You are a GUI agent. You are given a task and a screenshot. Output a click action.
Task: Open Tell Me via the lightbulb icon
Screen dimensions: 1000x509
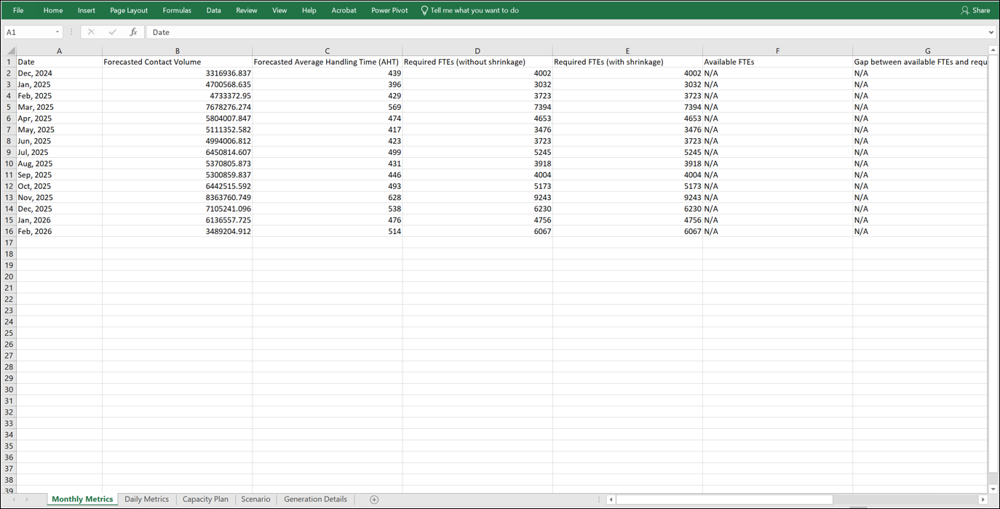point(423,10)
